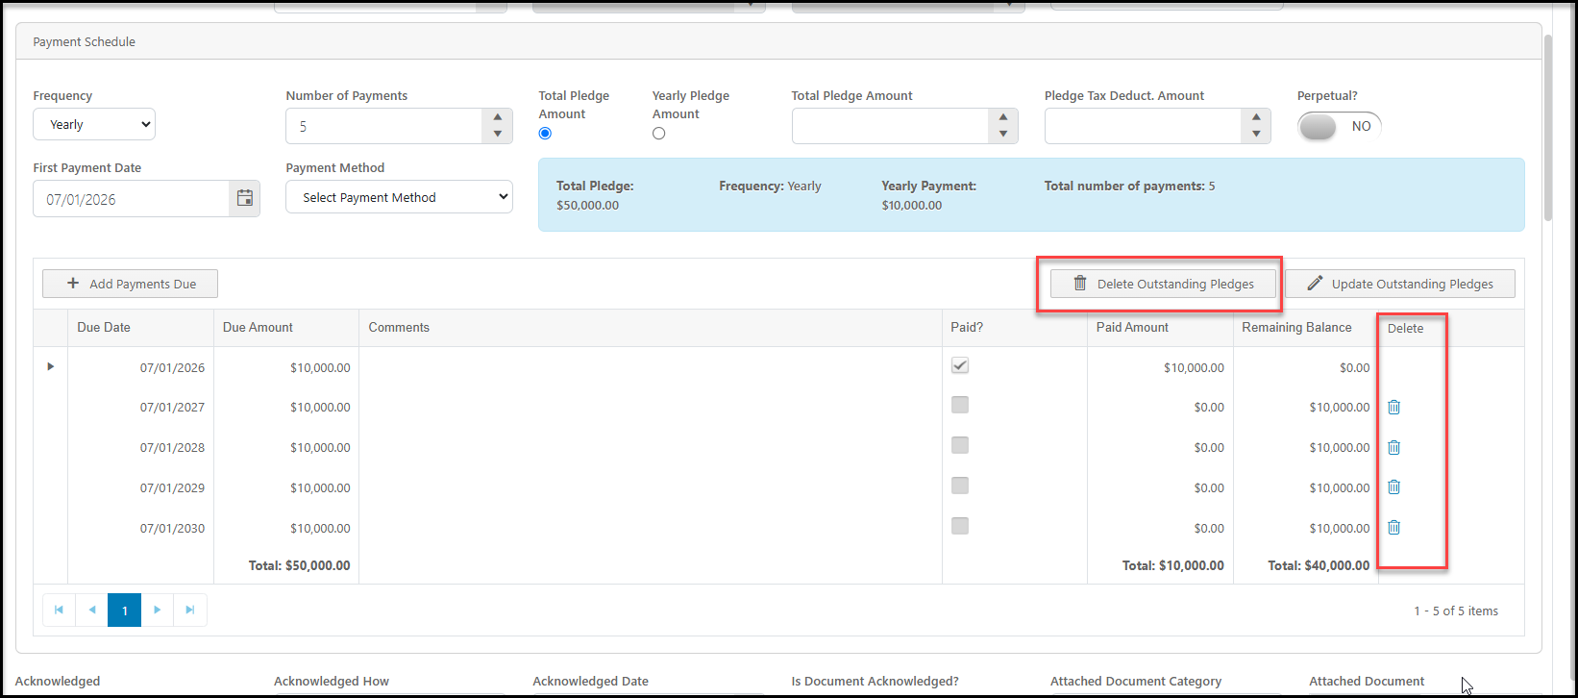
Task: Sort by Due Date column header
Action: (140, 328)
